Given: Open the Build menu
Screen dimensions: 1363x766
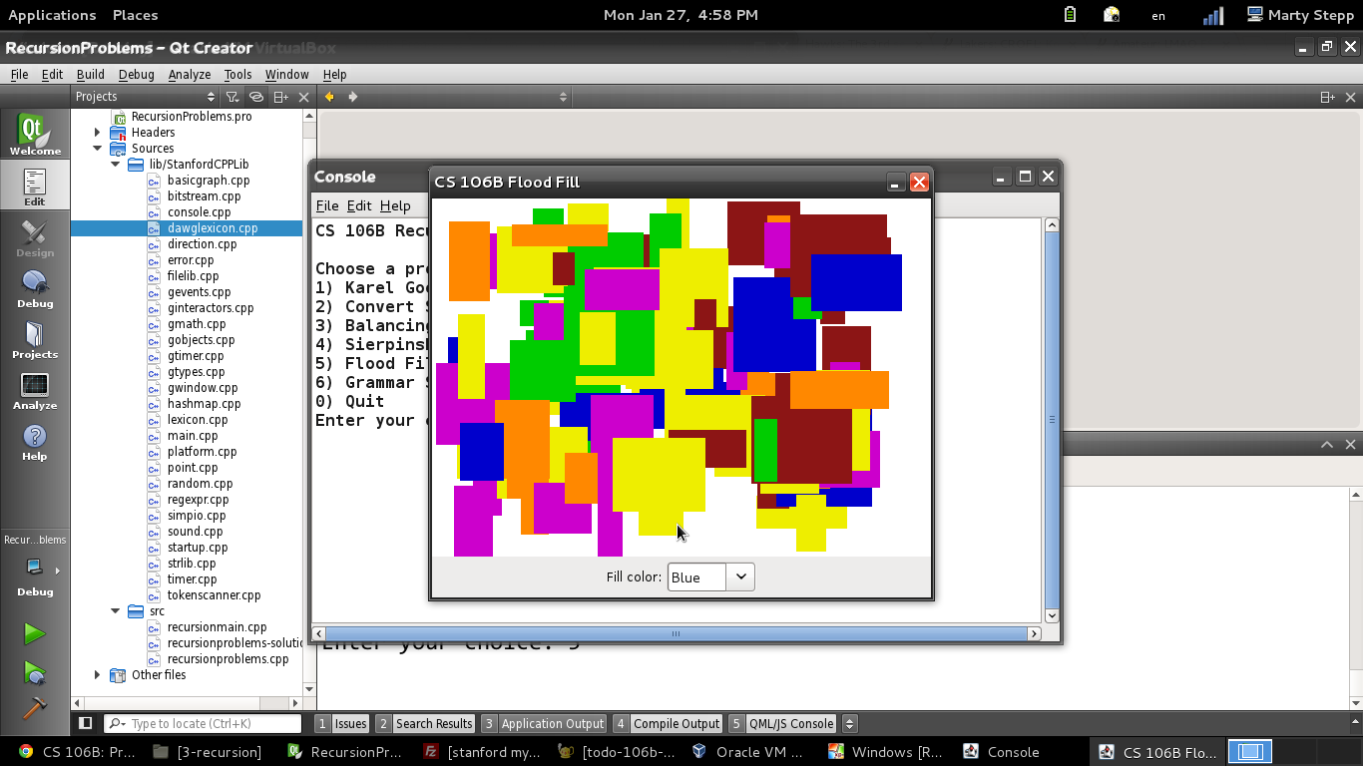Looking at the screenshot, I should (90, 75).
